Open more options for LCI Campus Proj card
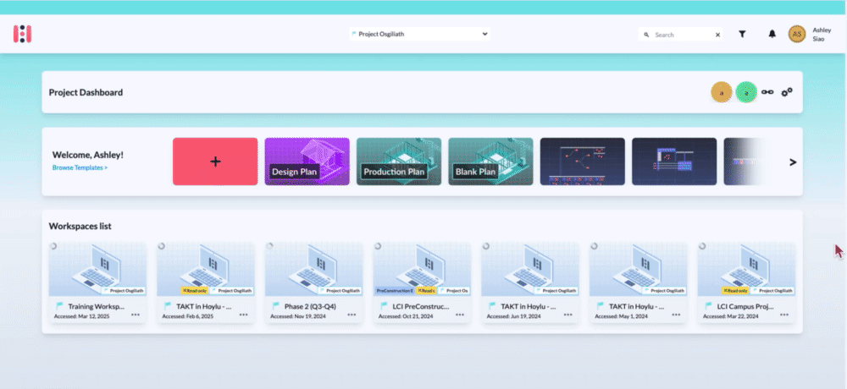Screen dimensions: 847x389 coord(784,315)
